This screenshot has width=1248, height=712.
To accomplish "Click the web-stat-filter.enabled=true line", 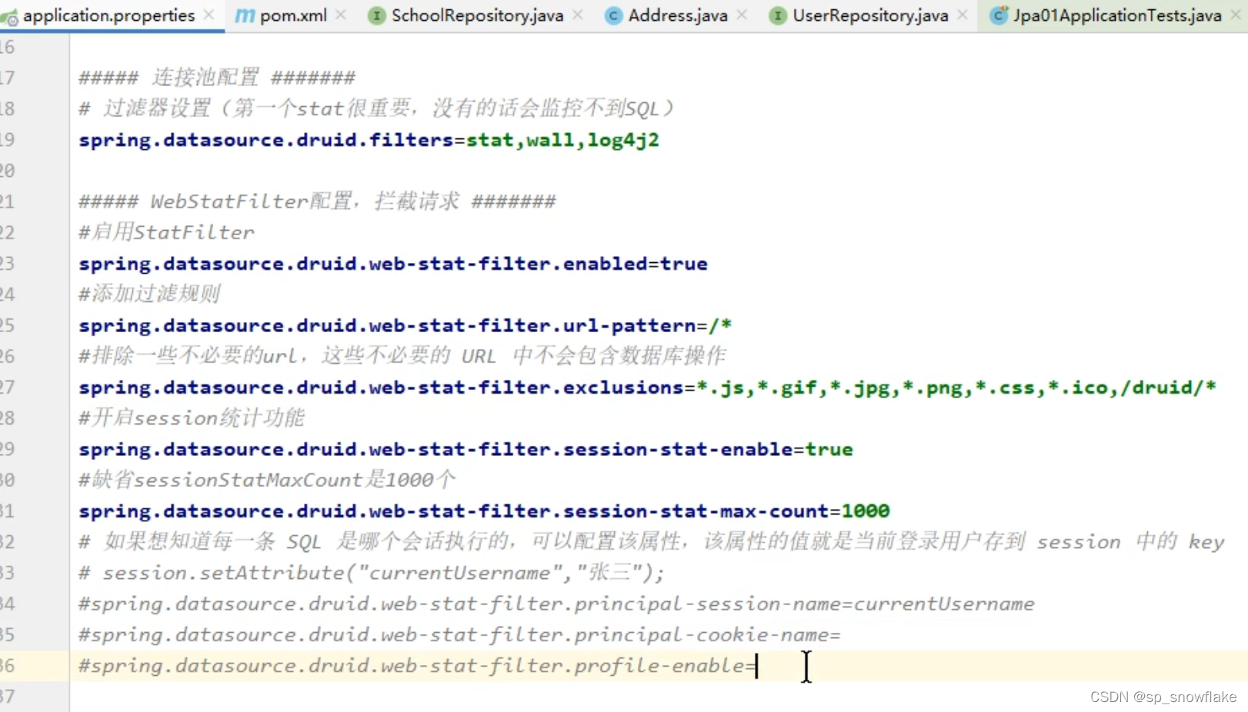I will [392, 264].
